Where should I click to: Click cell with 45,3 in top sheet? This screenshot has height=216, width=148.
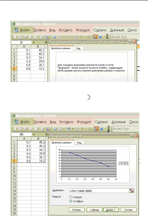(x=38, y=50)
